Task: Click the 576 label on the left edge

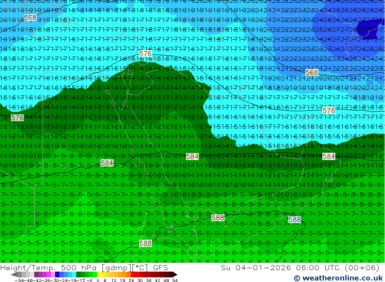Action: (x=17, y=118)
